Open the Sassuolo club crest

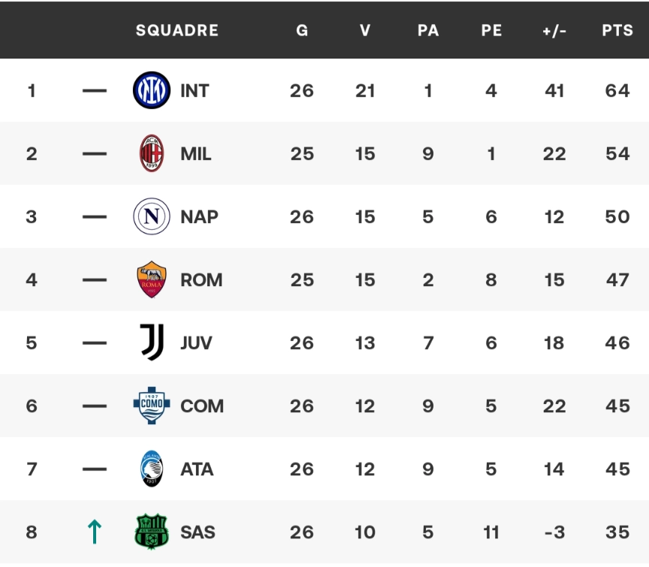point(152,532)
